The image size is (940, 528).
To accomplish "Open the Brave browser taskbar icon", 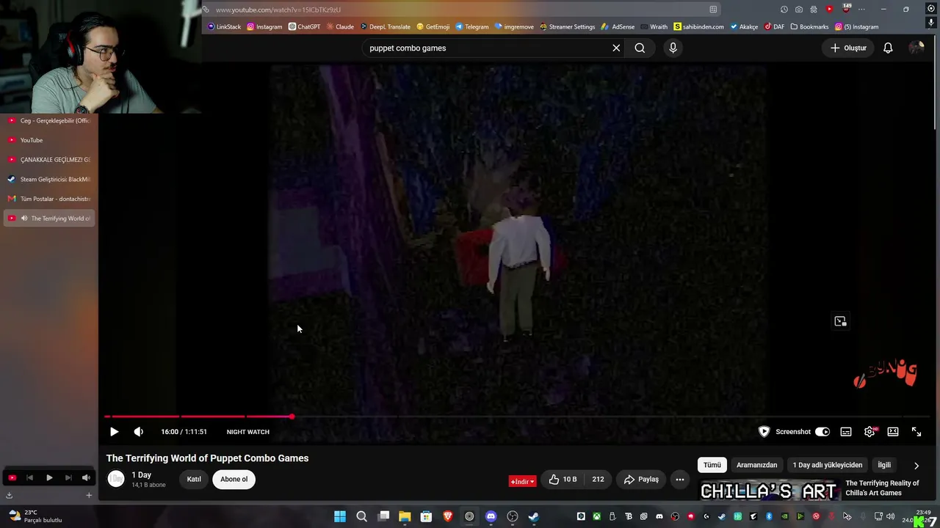I will tap(447, 516).
